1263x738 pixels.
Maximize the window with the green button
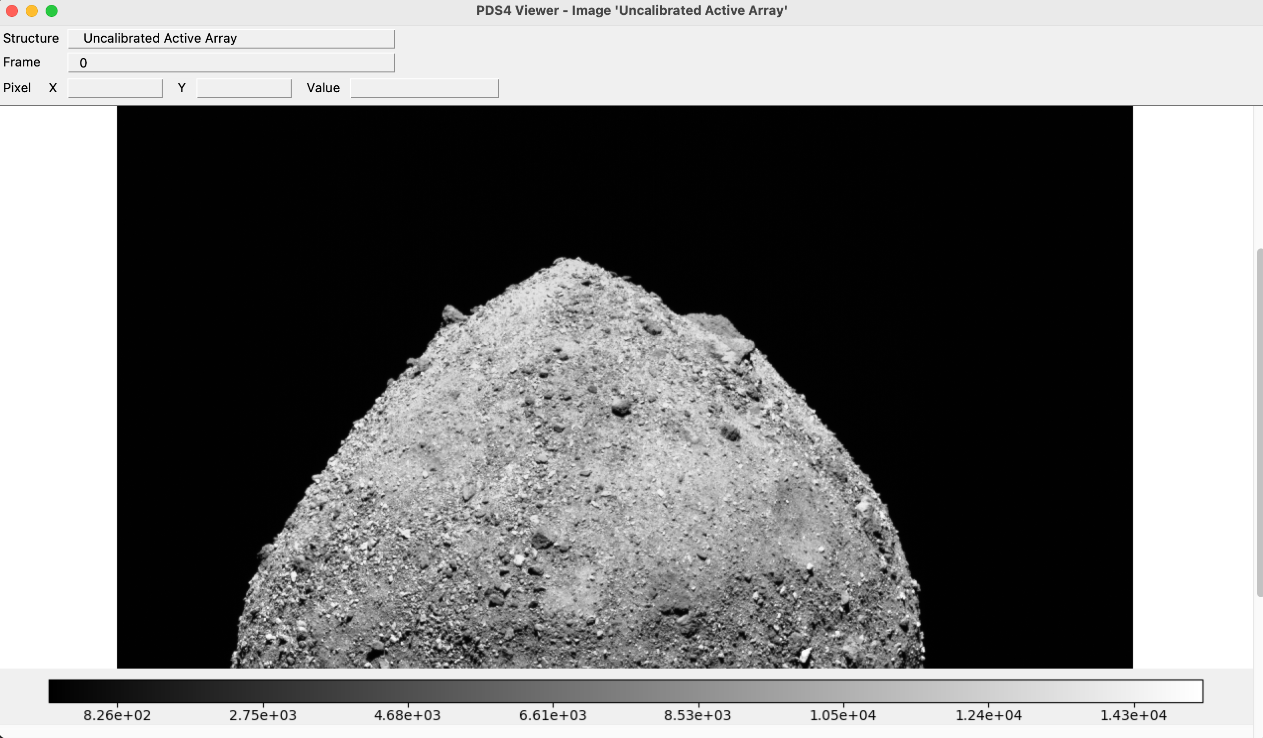pyautogui.click(x=52, y=11)
